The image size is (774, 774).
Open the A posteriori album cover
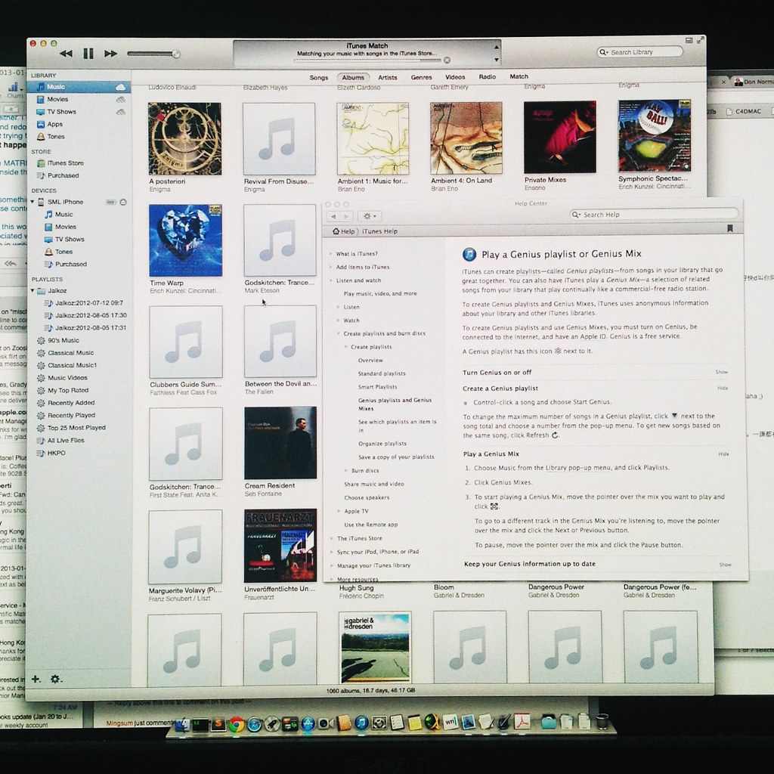coord(184,139)
